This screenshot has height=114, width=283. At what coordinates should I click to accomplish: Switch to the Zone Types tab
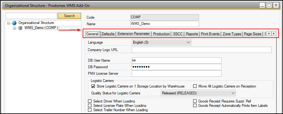[x=232, y=34]
